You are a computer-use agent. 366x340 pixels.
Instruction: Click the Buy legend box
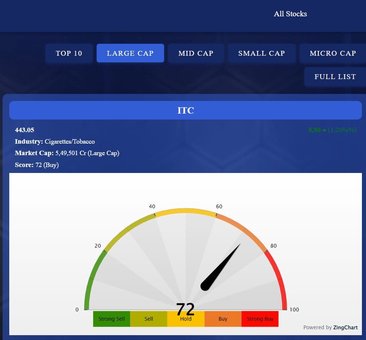[x=223, y=319]
